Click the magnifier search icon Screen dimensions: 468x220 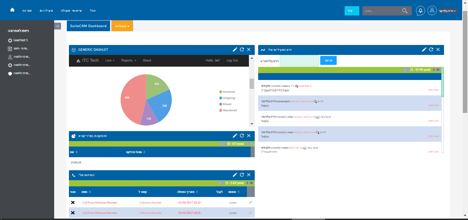click(x=405, y=11)
